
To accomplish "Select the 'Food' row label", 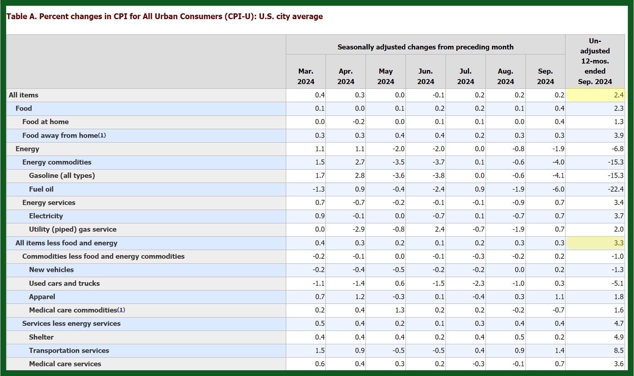I will tap(24, 108).
